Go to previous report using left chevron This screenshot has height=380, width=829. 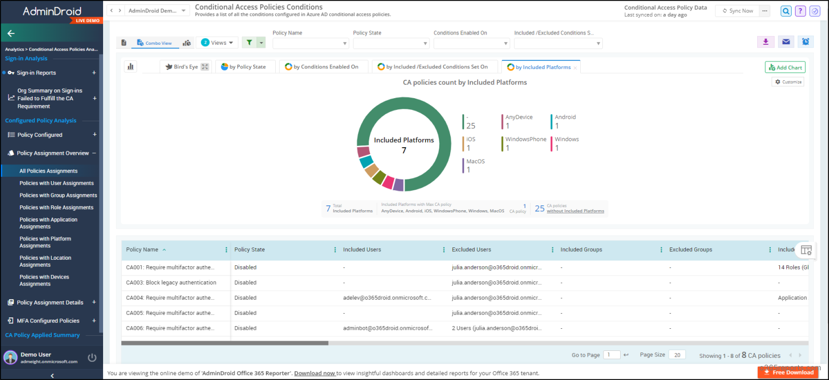tap(112, 11)
